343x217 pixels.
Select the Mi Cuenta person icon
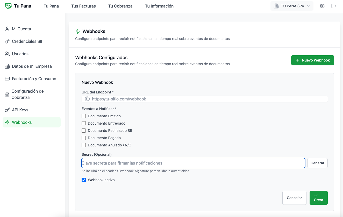pyautogui.click(x=7, y=29)
